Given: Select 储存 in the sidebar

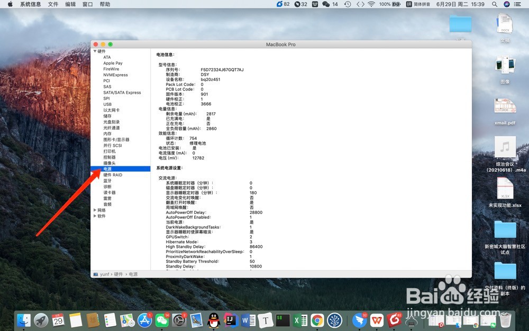Looking at the screenshot, I should (107, 116).
